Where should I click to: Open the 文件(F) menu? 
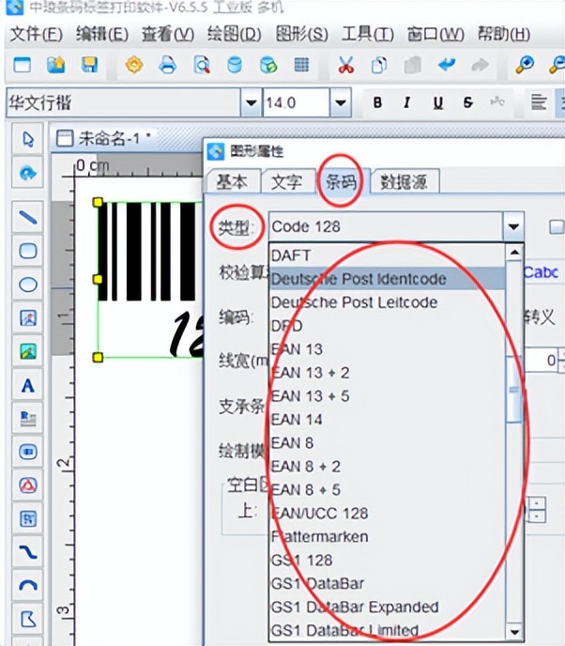click(x=36, y=34)
